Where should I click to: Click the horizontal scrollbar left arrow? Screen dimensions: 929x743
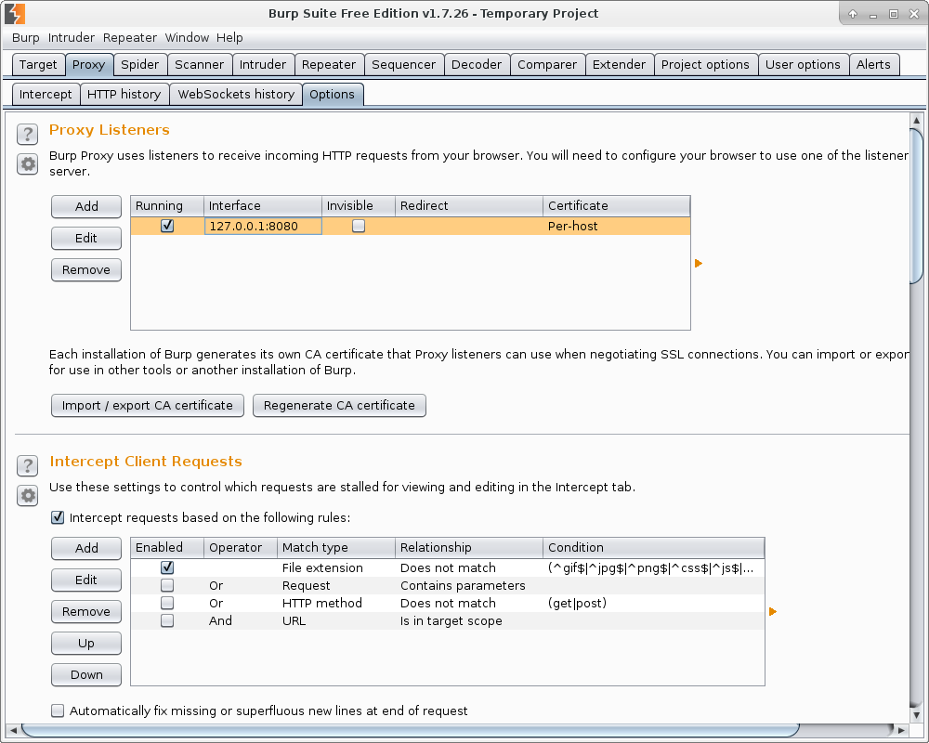click(13, 728)
